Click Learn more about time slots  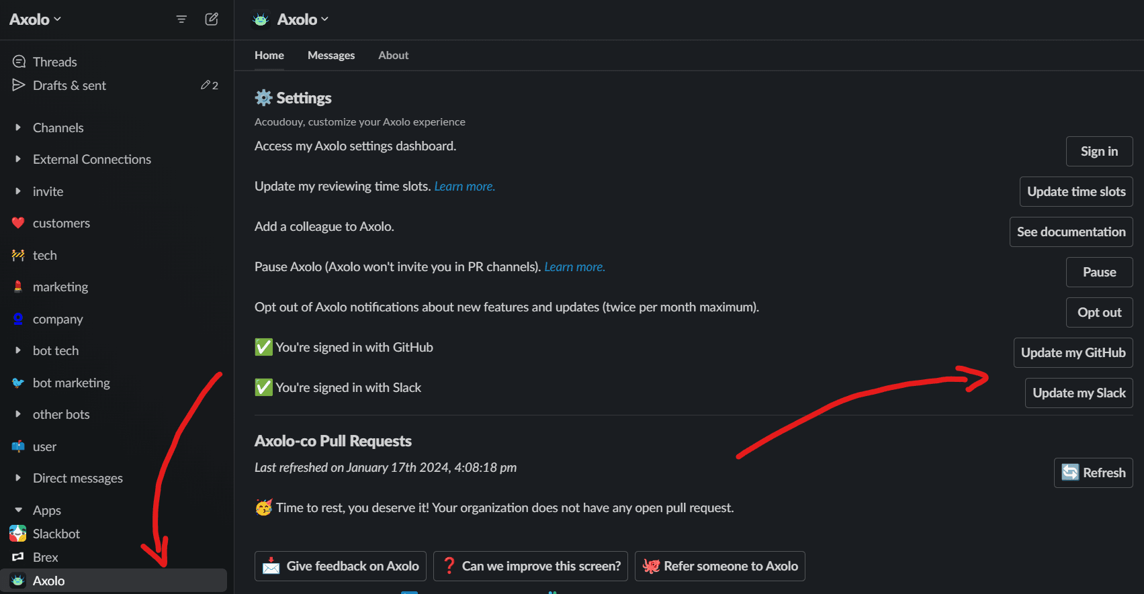pyautogui.click(x=464, y=187)
